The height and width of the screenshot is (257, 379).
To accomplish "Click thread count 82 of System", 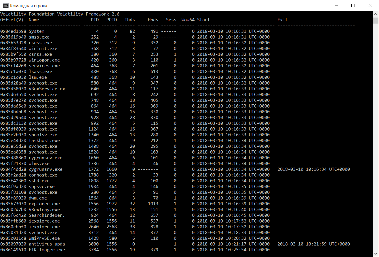I will coord(132,31).
